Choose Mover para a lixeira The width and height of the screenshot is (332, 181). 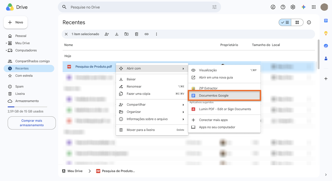[152, 130]
